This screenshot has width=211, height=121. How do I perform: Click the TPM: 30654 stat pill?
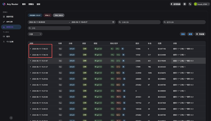click(58, 15)
